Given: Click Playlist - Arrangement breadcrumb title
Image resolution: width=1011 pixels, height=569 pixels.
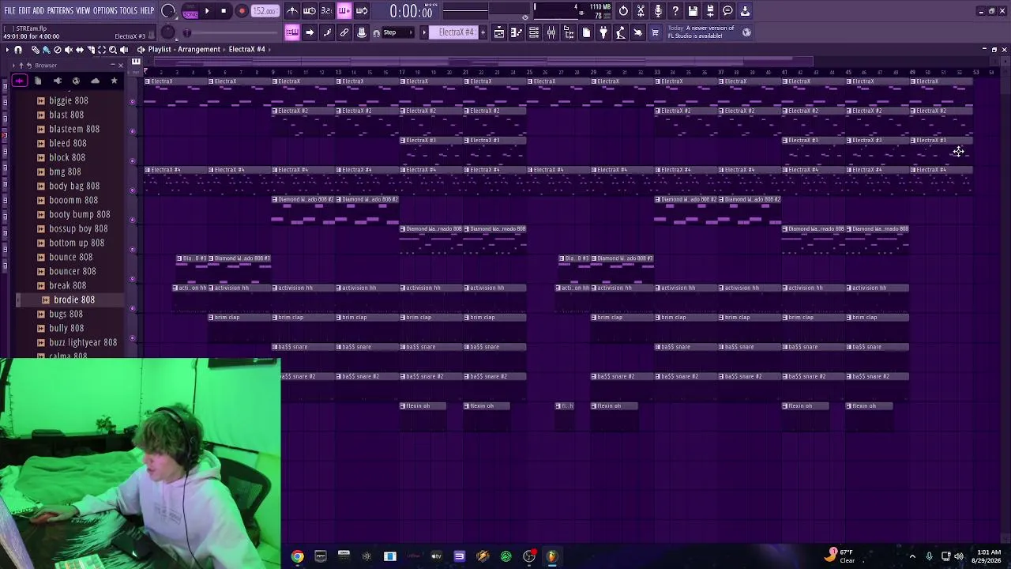Looking at the screenshot, I should pos(184,49).
